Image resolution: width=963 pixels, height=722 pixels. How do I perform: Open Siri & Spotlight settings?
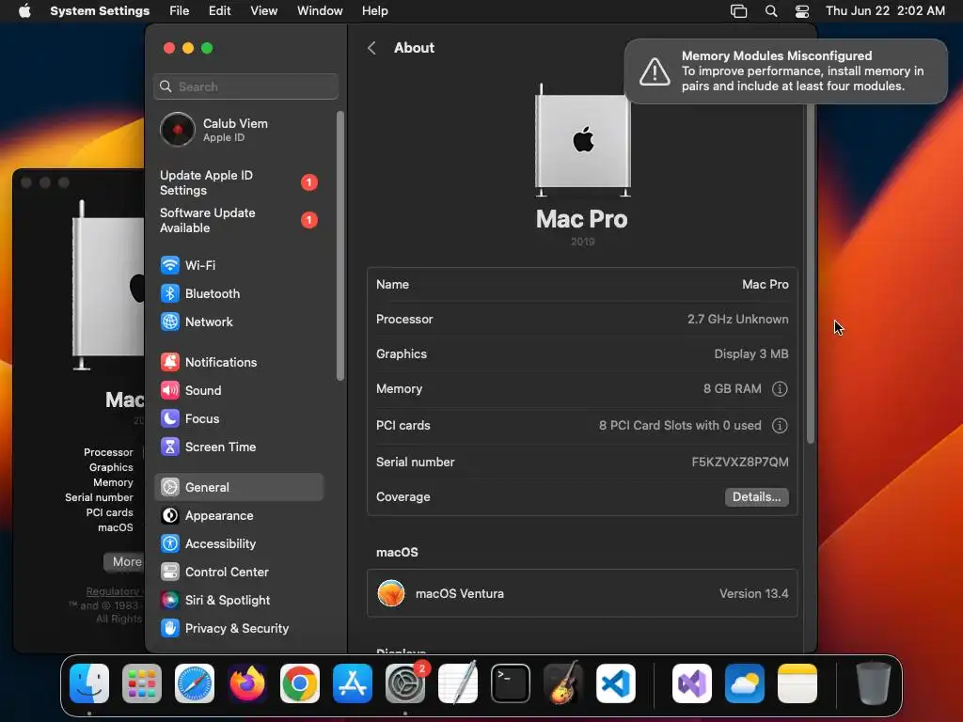(238, 601)
